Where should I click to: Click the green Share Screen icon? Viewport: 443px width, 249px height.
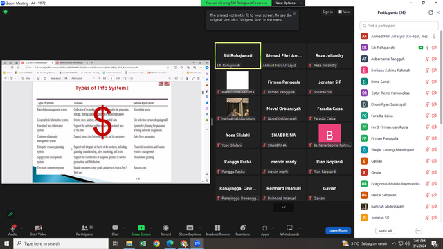click(x=141, y=228)
